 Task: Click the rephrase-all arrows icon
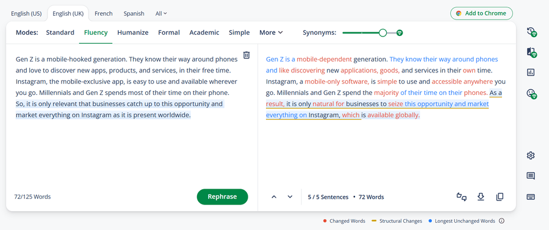tap(462, 197)
